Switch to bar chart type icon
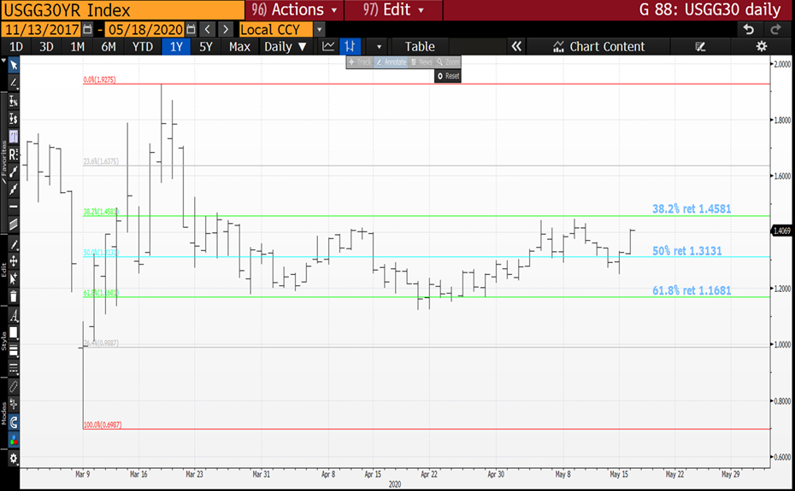795x491 pixels. click(350, 47)
